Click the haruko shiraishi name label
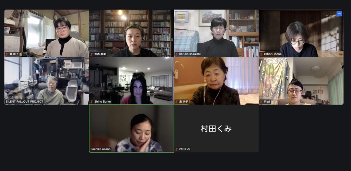 pos(190,54)
